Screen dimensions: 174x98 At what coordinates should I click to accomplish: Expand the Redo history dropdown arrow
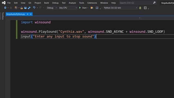tap(43, 8)
